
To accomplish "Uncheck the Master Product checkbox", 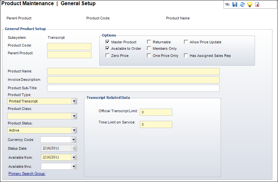I will pyautogui.click(x=107, y=42).
